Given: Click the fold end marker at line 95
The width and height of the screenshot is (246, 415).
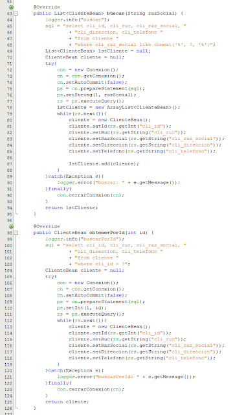Looking at the screenshot, I should [x=16, y=213].
